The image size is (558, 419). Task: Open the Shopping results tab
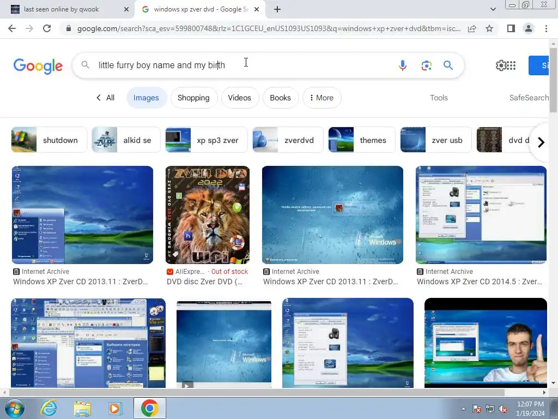pyautogui.click(x=193, y=98)
